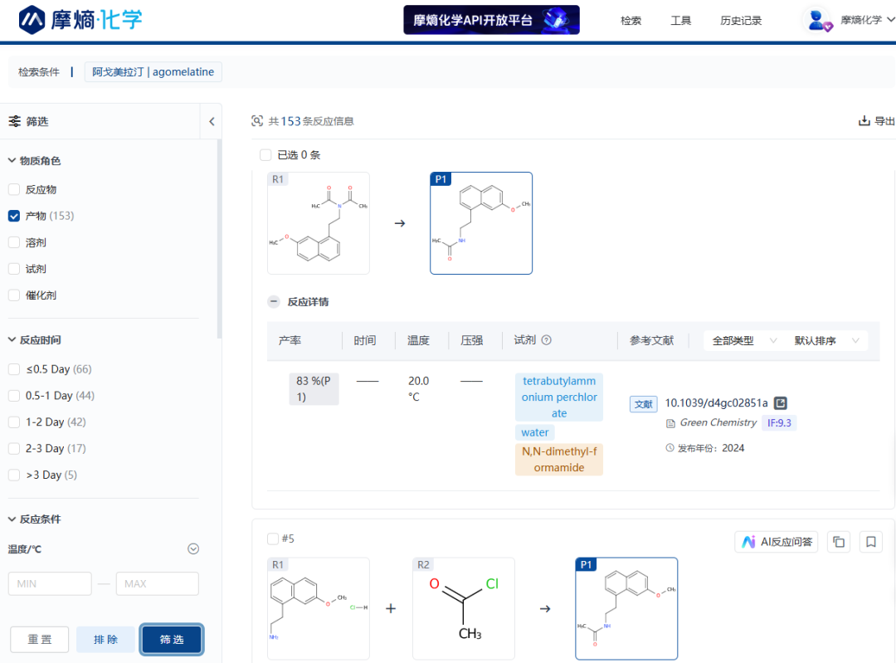
Task: Expand the 温度/℃ temperature section
Action: coord(193,548)
